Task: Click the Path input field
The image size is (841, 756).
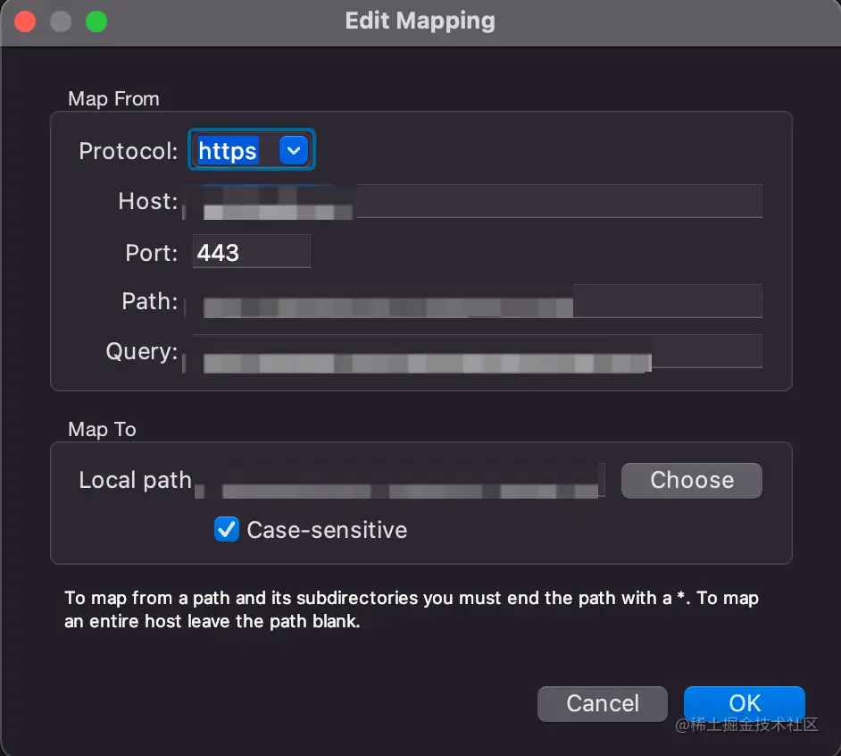Action: (x=477, y=301)
